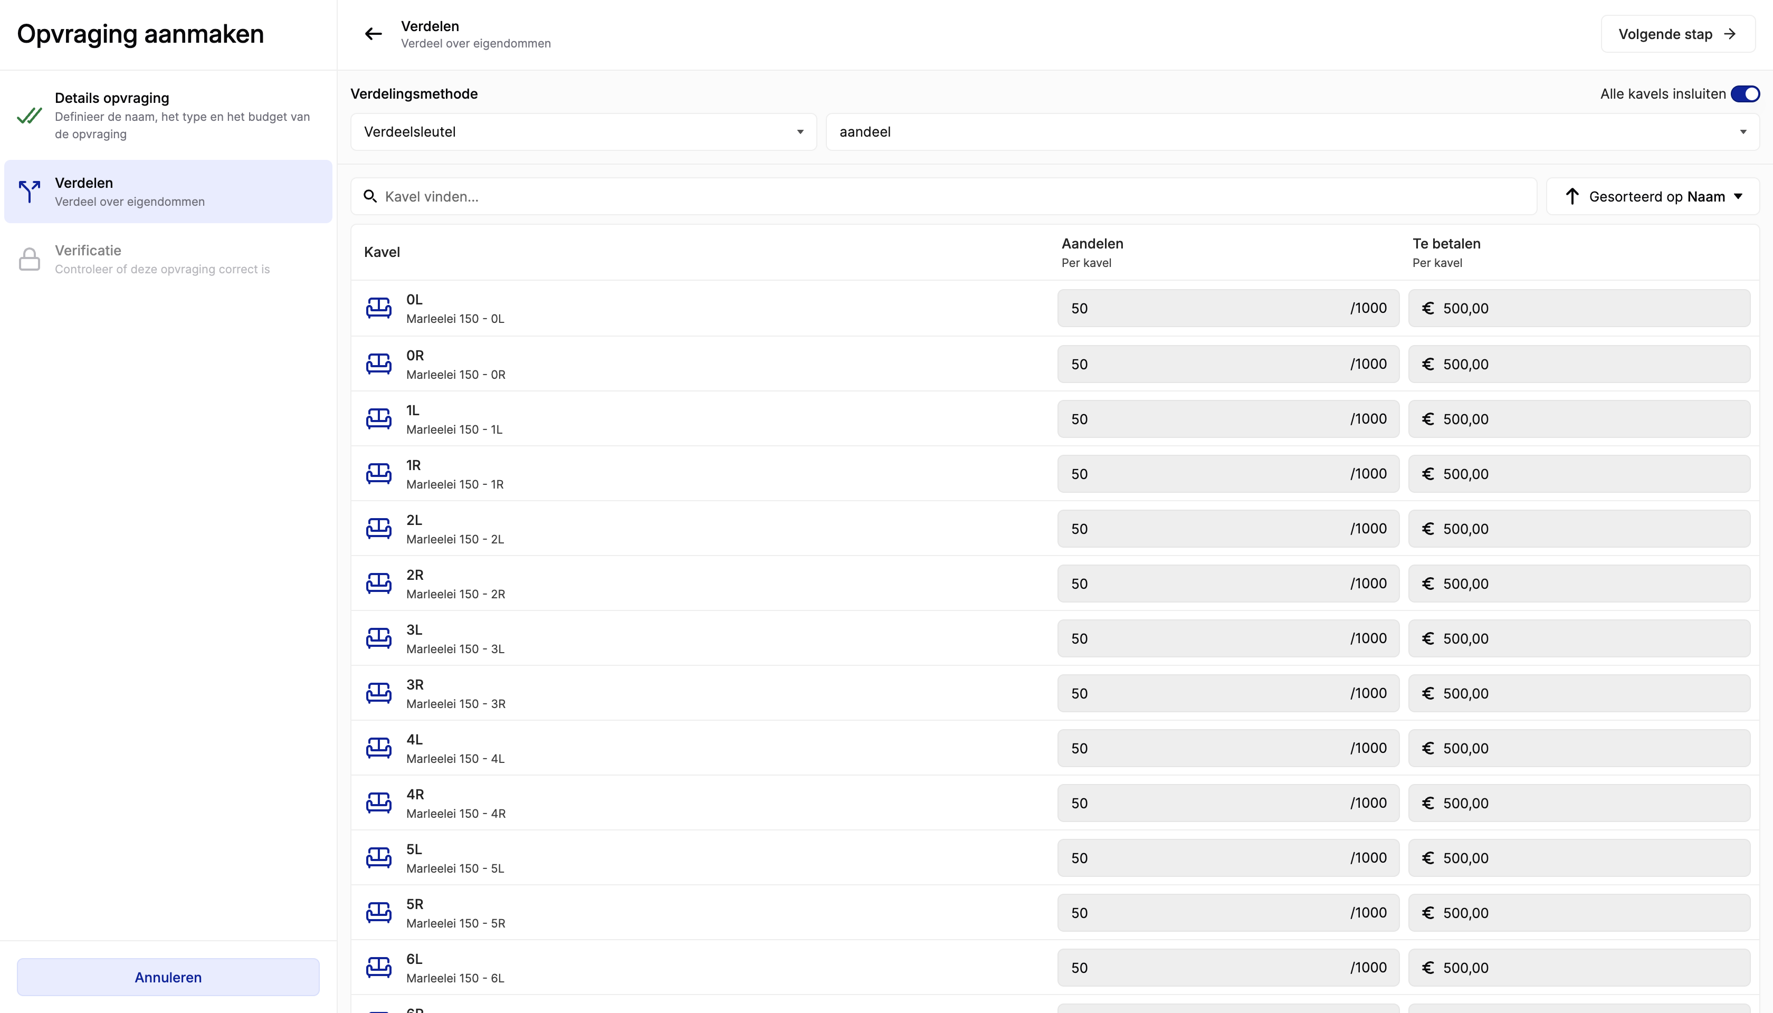Viewport: 1773px width, 1013px height.
Task: Click the Te betalen field for 2R
Action: 1579,584
